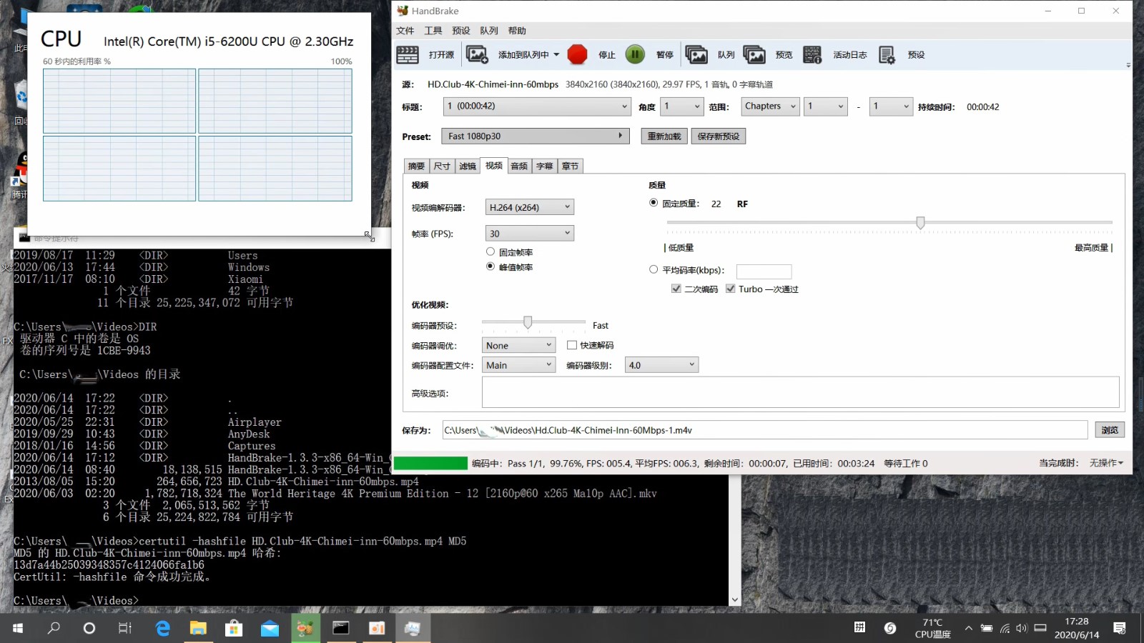Select the 平均码率(kbps) radio button
Image resolution: width=1144 pixels, height=643 pixels.
tap(654, 269)
